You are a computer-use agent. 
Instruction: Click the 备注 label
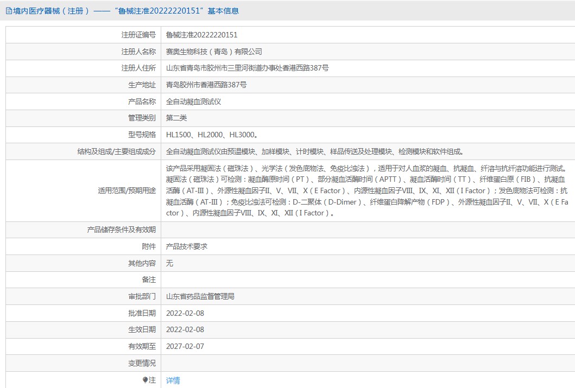(x=149, y=279)
